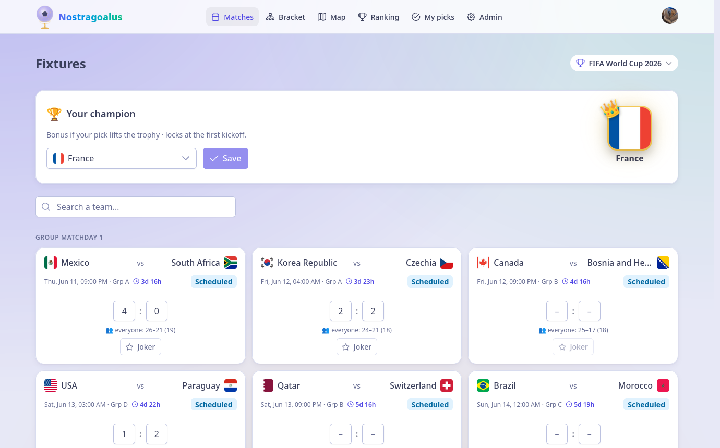Click the Brazil flag icon

(x=483, y=385)
